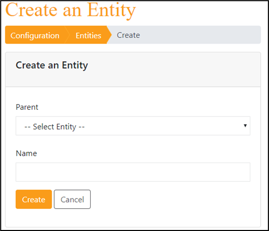Click the bold 'Create an Entity' panel heading
This screenshot has height=231, width=269.
coord(52,65)
